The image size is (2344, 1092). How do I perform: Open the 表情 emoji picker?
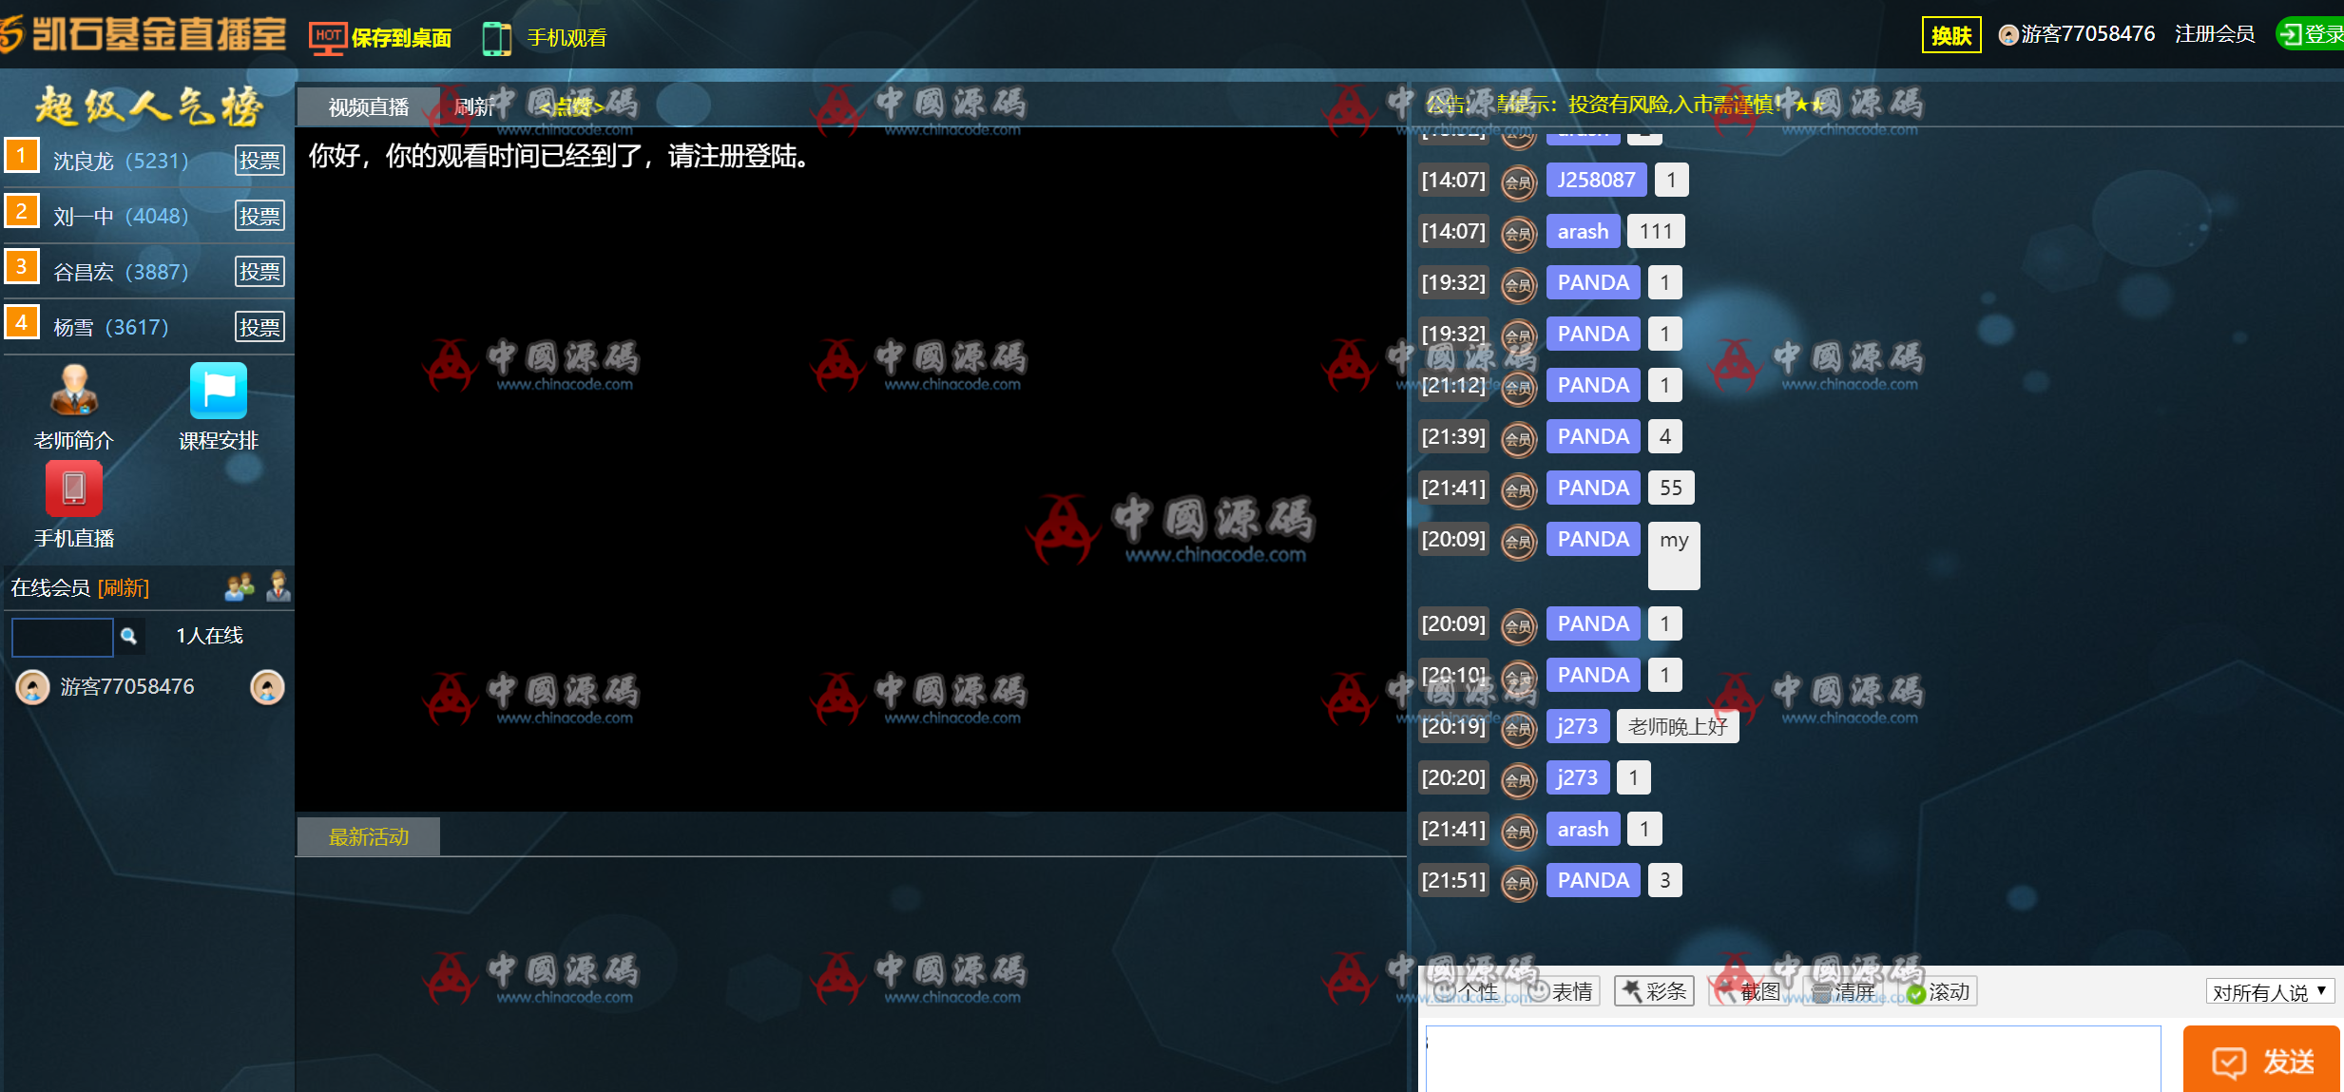click(1561, 991)
